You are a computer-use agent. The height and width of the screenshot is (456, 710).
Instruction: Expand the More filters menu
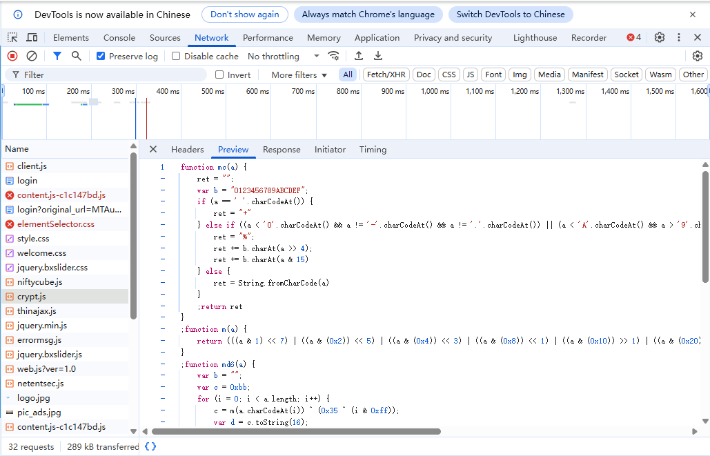pyautogui.click(x=297, y=75)
